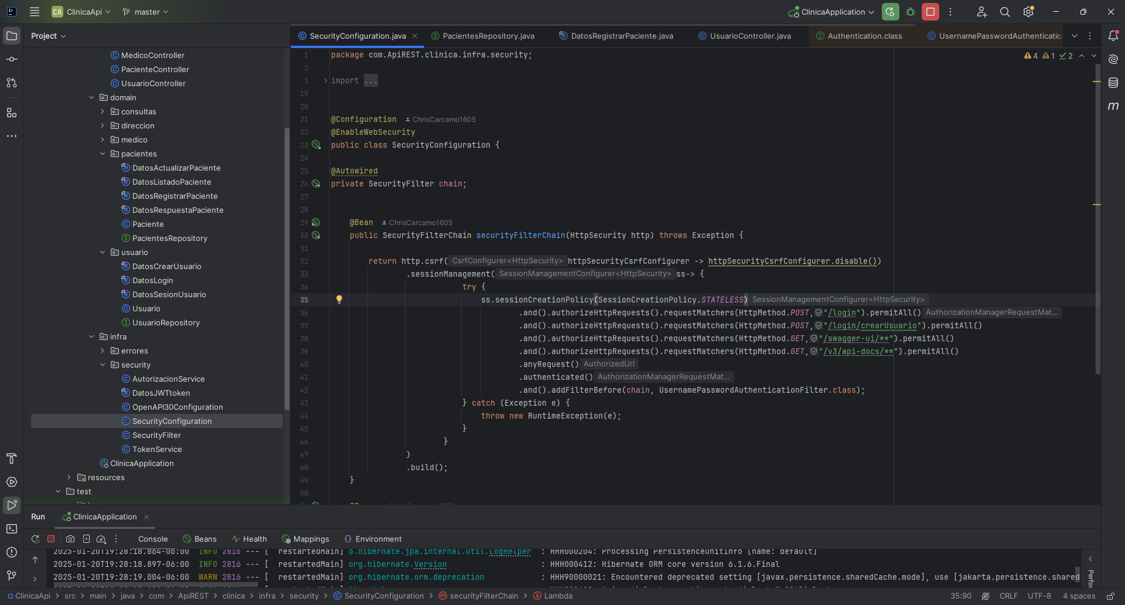
Task: Click the UTF-8 encoding widget
Action: (1039, 596)
